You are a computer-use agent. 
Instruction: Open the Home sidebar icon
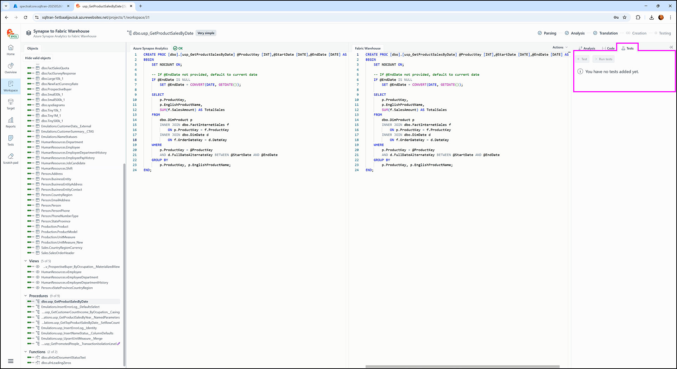pyautogui.click(x=11, y=50)
